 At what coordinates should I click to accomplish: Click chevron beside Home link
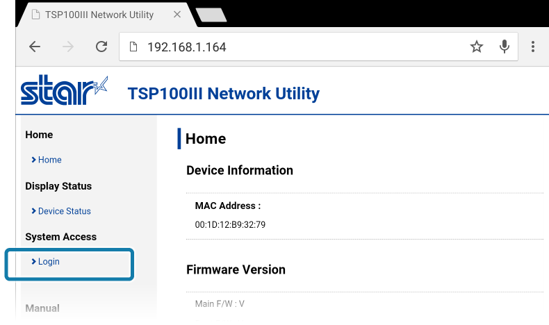coord(33,160)
